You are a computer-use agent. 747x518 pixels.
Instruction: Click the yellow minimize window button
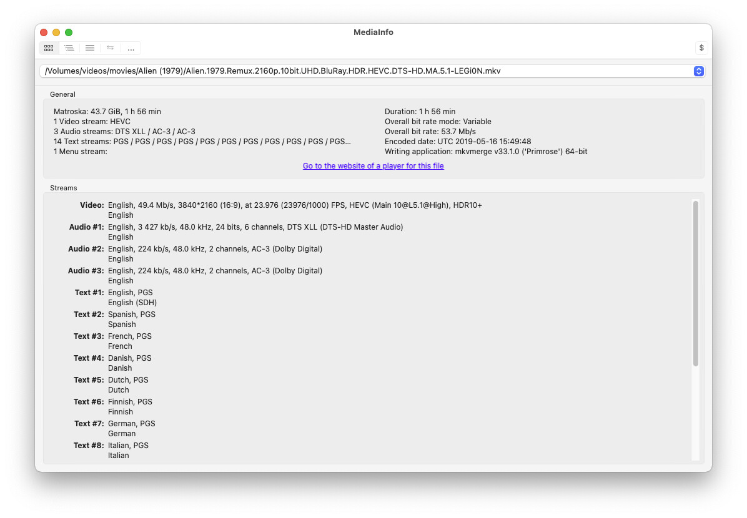pos(56,32)
